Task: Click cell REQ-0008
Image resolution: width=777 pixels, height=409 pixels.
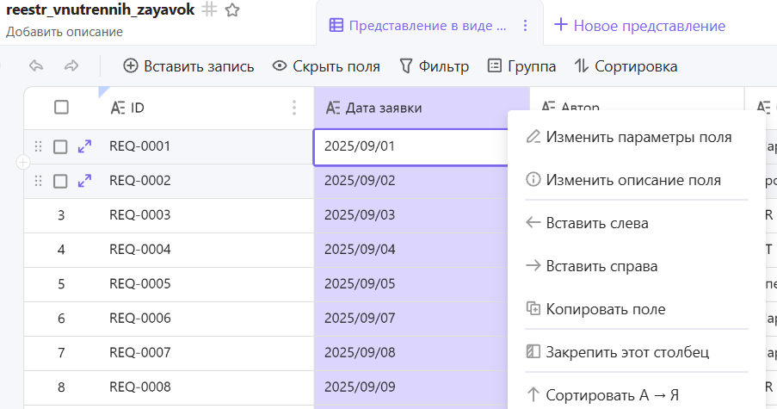Action: tap(207, 387)
